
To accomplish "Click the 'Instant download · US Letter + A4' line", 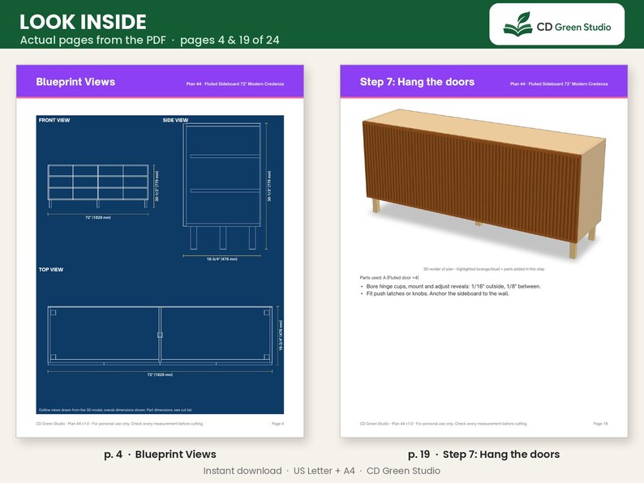I will point(321,471).
